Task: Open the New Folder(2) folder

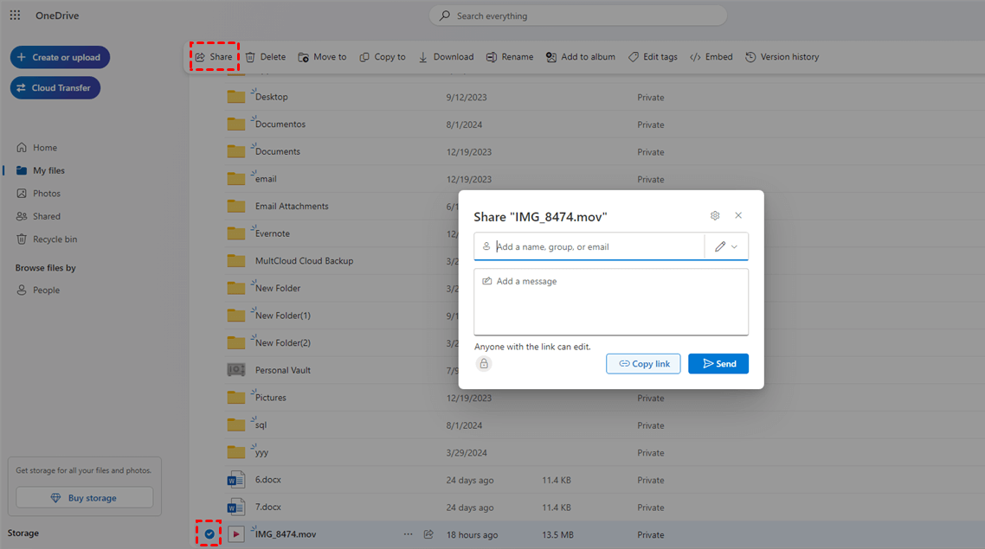Action: (283, 343)
